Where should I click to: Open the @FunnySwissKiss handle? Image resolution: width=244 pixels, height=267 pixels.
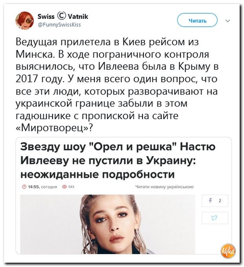coord(59,25)
